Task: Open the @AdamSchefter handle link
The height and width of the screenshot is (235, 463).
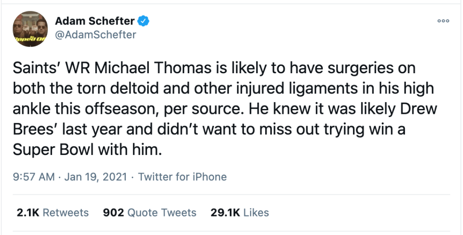Action: [95, 35]
